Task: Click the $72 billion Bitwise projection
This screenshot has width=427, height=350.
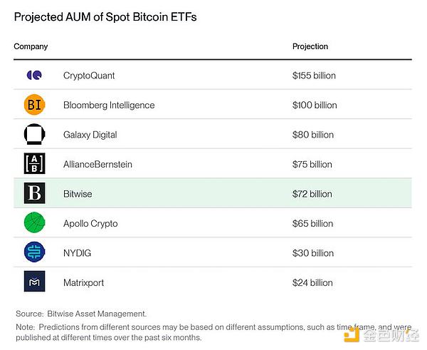Action: (x=312, y=194)
